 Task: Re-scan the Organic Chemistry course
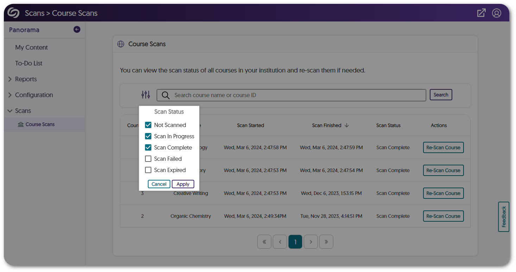(x=443, y=216)
